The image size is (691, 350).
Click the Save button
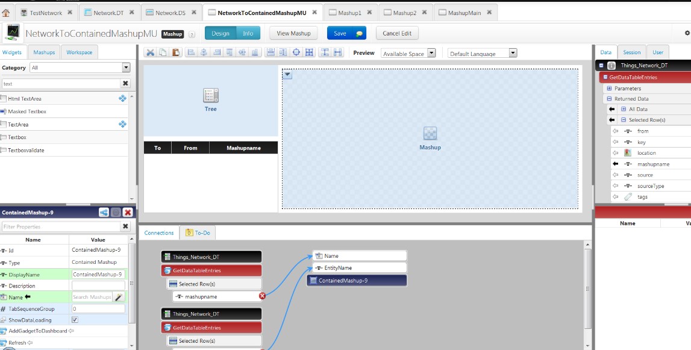[346, 33]
